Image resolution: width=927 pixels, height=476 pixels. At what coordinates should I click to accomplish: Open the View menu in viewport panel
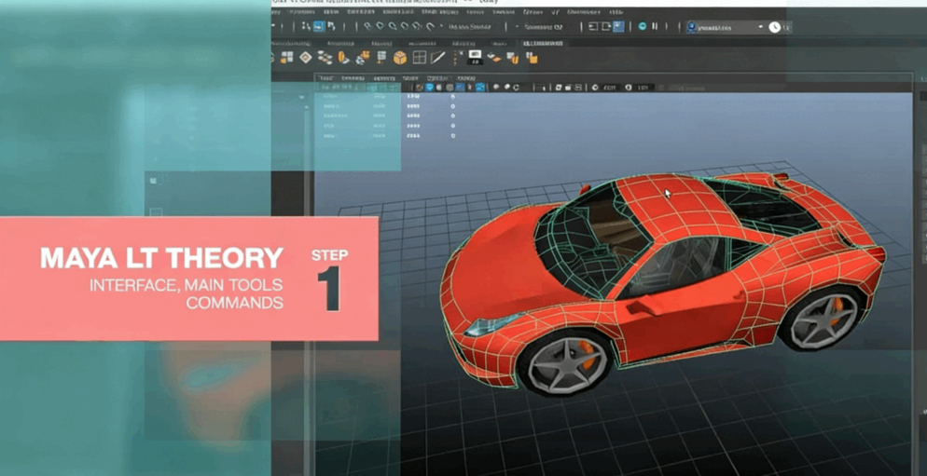(x=325, y=78)
